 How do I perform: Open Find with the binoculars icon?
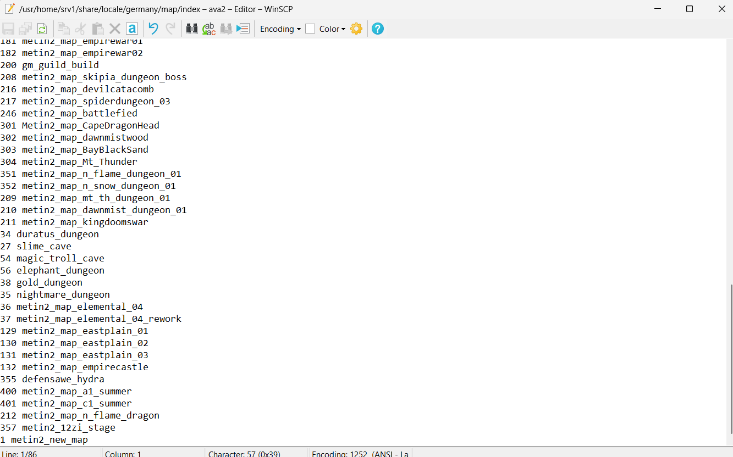pos(192,29)
